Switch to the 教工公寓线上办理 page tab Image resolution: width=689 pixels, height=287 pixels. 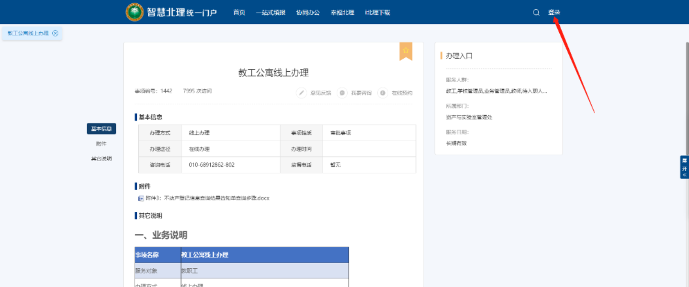pyautogui.click(x=28, y=33)
